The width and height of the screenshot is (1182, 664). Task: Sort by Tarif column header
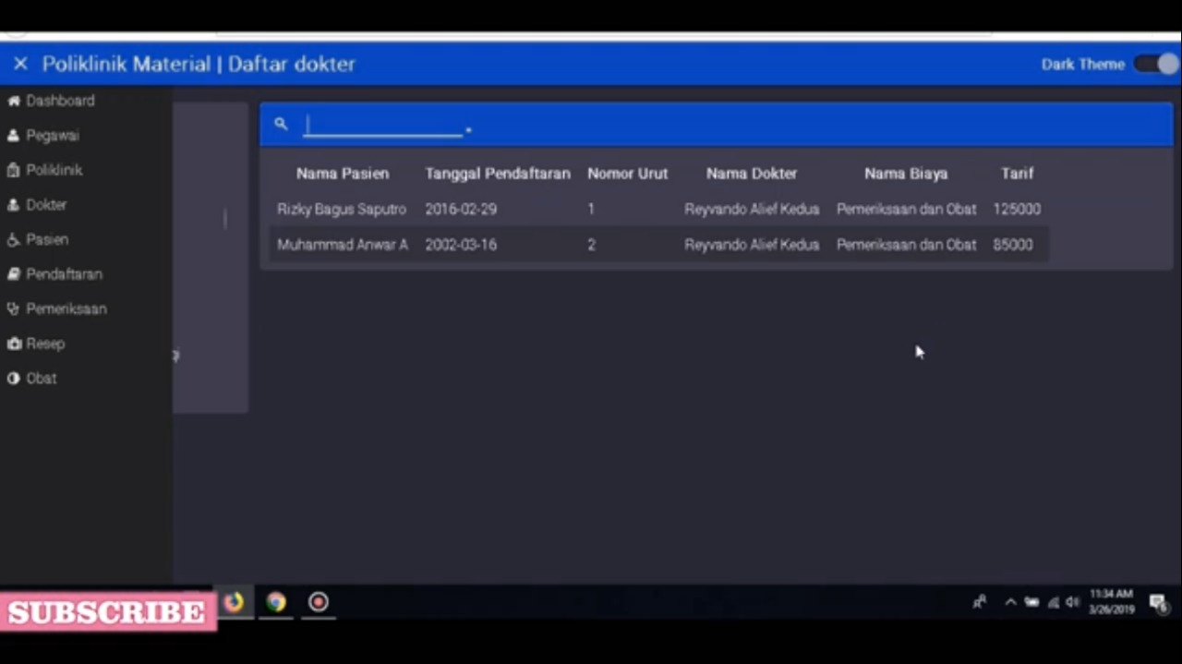[x=1017, y=174]
